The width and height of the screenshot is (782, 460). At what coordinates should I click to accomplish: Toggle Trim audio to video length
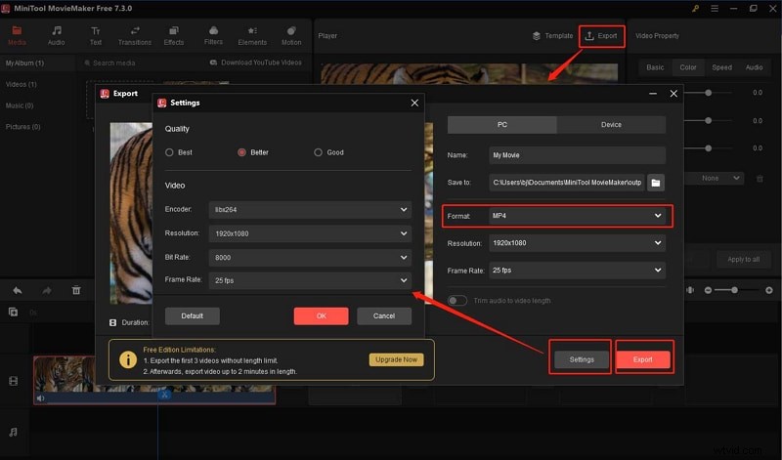point(456,300)
